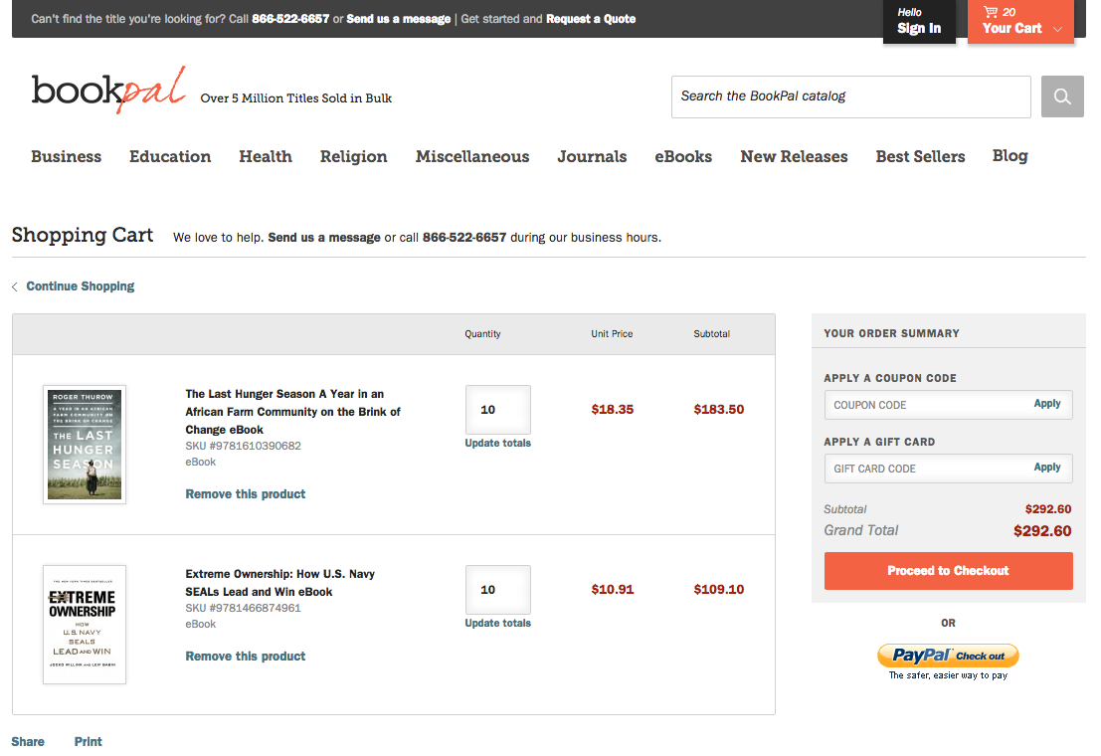The image size is (1101, 756).
Task: Open the Miscellaneous menu
Action: pos(472,157)
